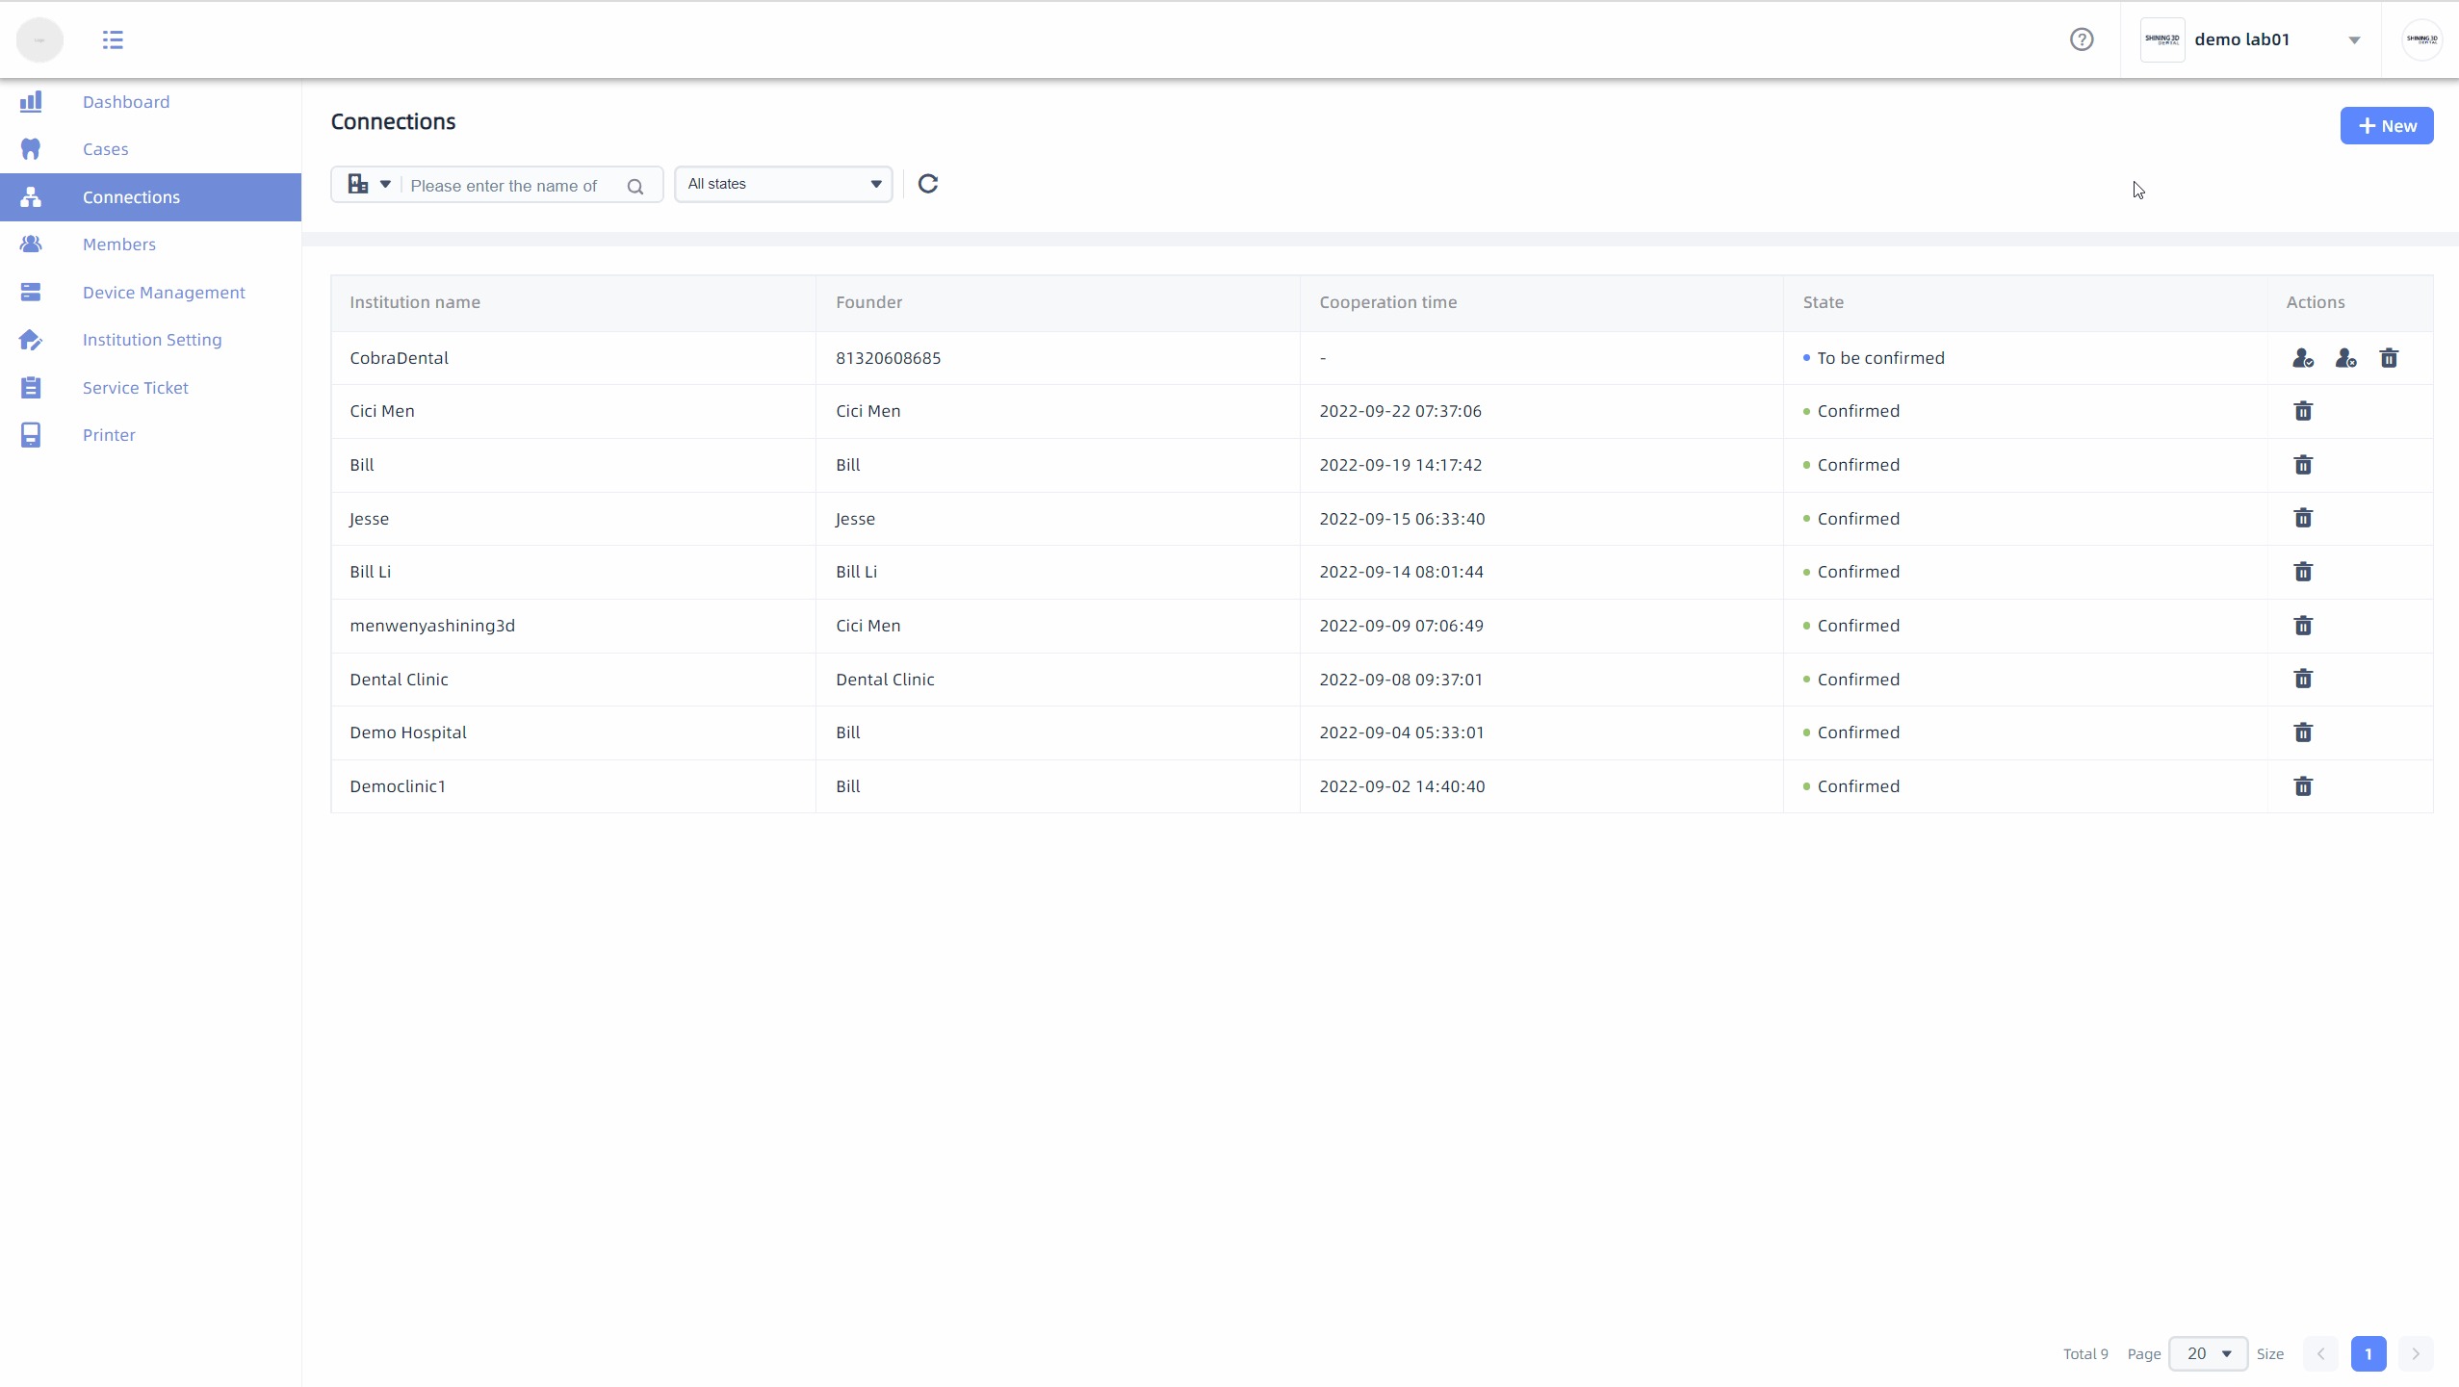
Task: Go to Cases in the sidebar
Action: pyautogui.click(x=106, y=149)
